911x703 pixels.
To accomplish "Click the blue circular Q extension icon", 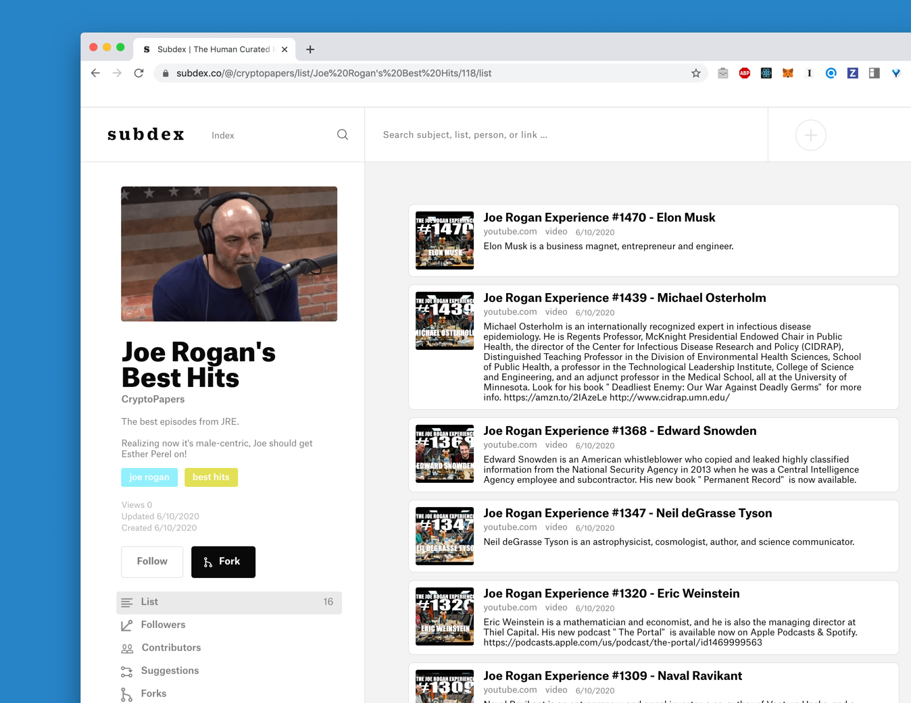I will [831, 73].
